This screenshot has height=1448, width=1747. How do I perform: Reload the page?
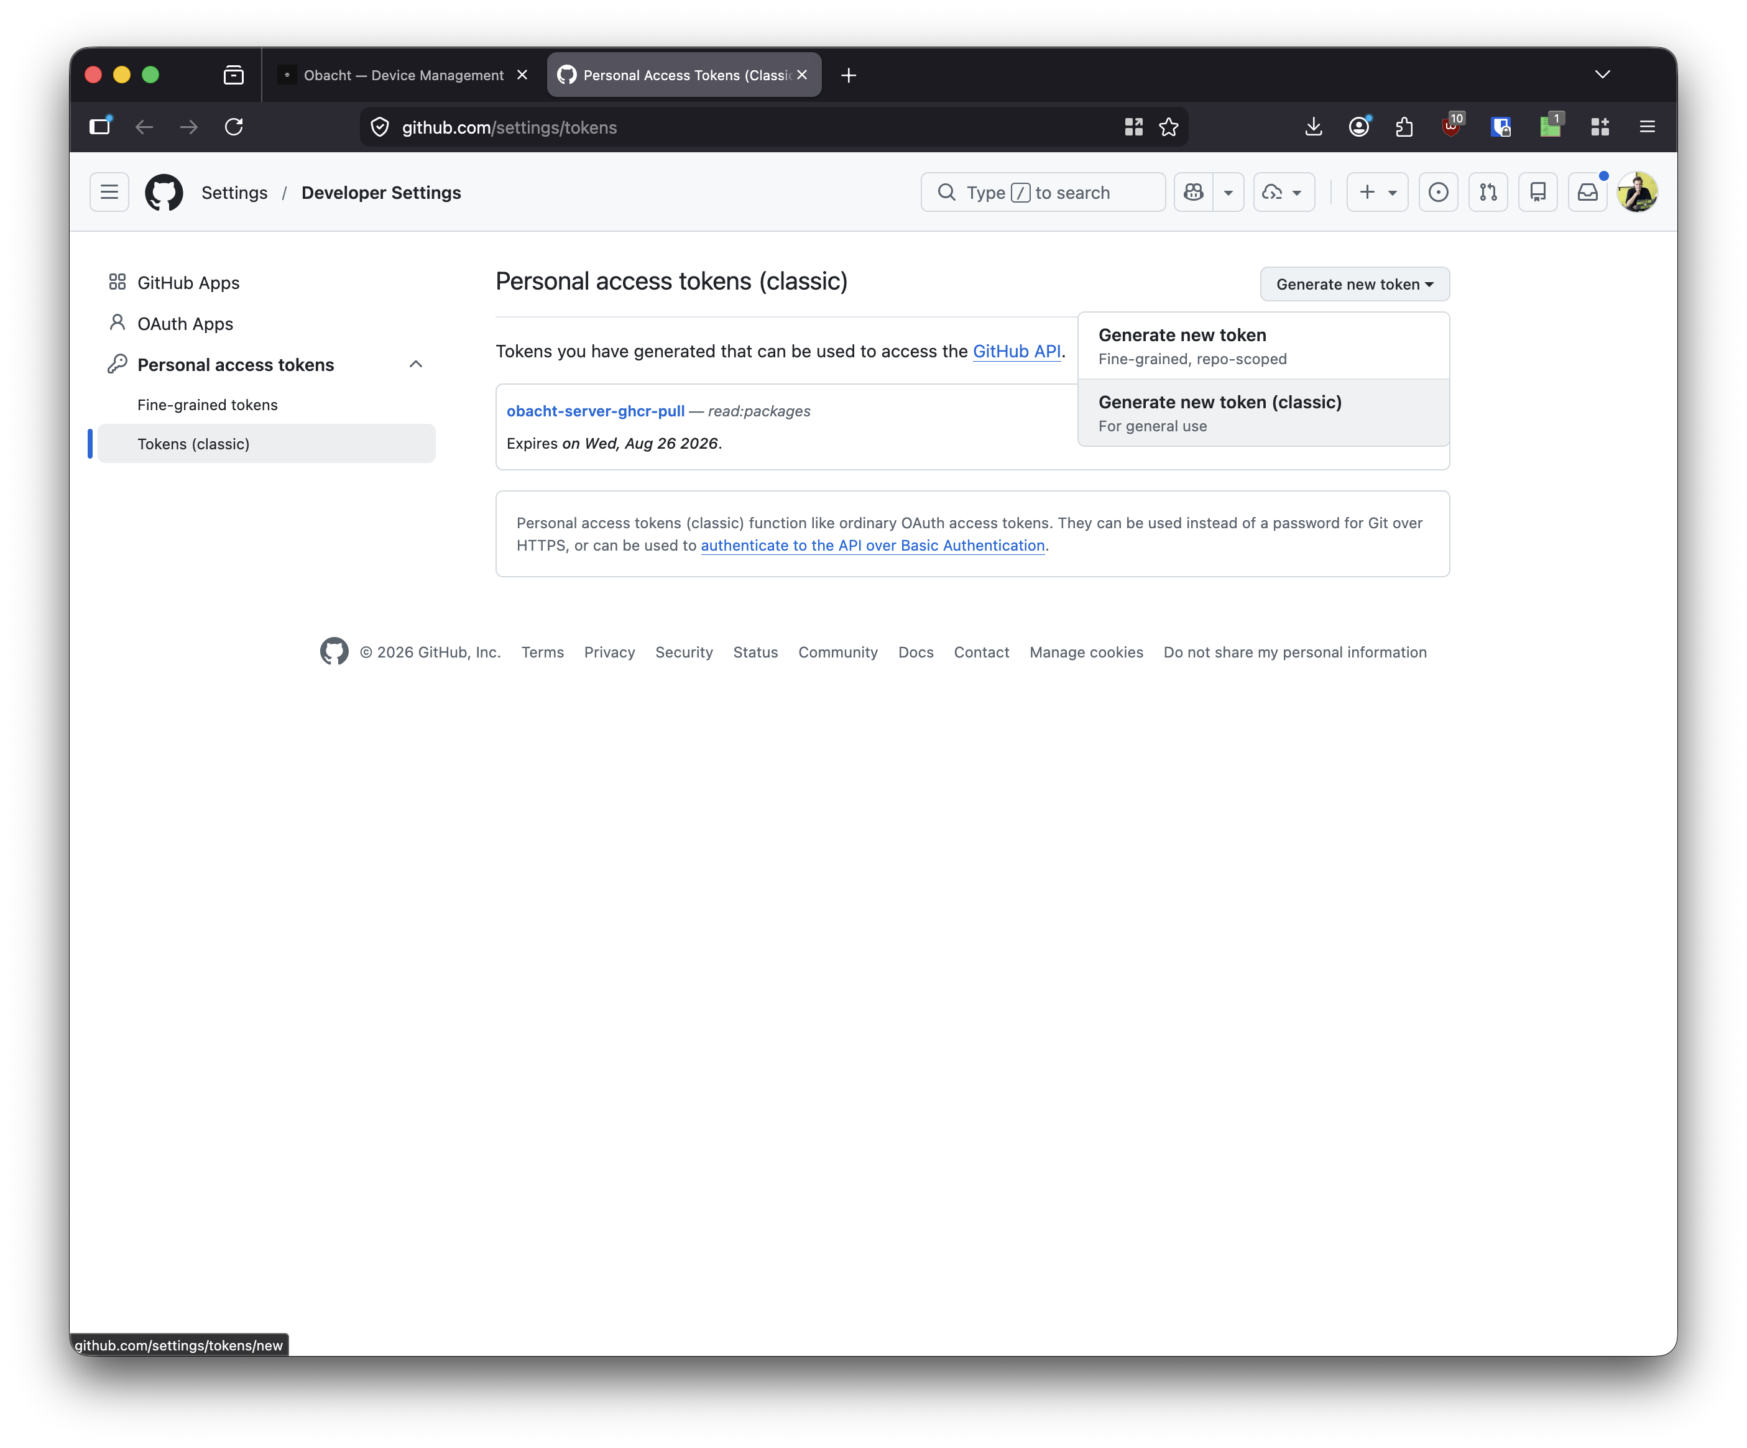coord(234,126)
